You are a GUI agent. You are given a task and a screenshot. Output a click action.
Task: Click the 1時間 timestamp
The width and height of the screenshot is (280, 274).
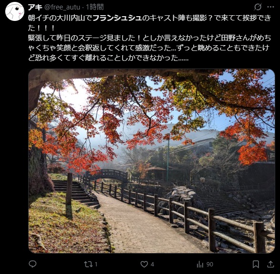94,7
